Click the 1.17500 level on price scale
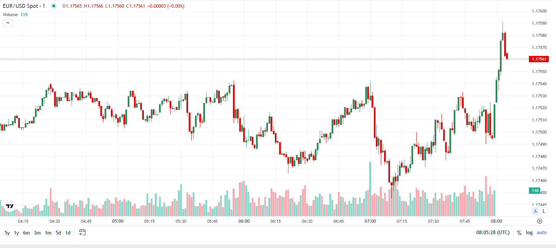The height and width of the screenshot is (248, 556). pyautogui.click(x=539, y=132)
